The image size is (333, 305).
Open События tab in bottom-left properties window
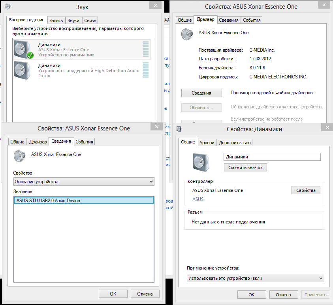(x=84, y=142)
